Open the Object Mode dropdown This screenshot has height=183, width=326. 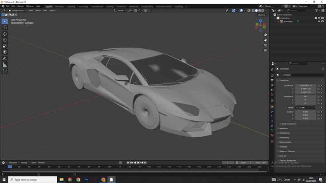click(x=17, y=11)
